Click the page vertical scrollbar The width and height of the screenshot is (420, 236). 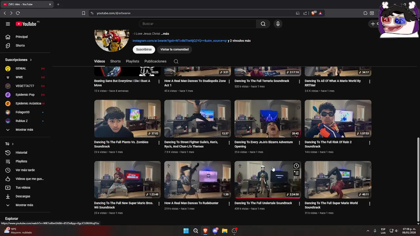click(418, 180)
